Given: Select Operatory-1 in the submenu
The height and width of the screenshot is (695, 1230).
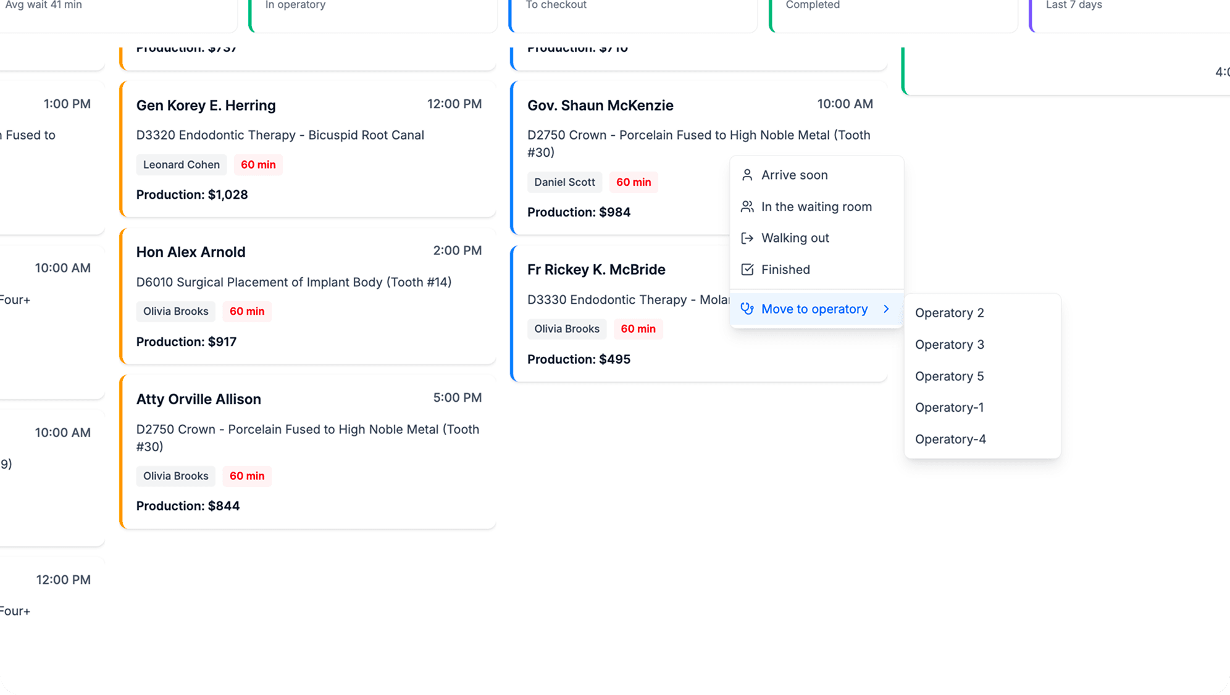Looking at the screenshot, I should (949, 408).
